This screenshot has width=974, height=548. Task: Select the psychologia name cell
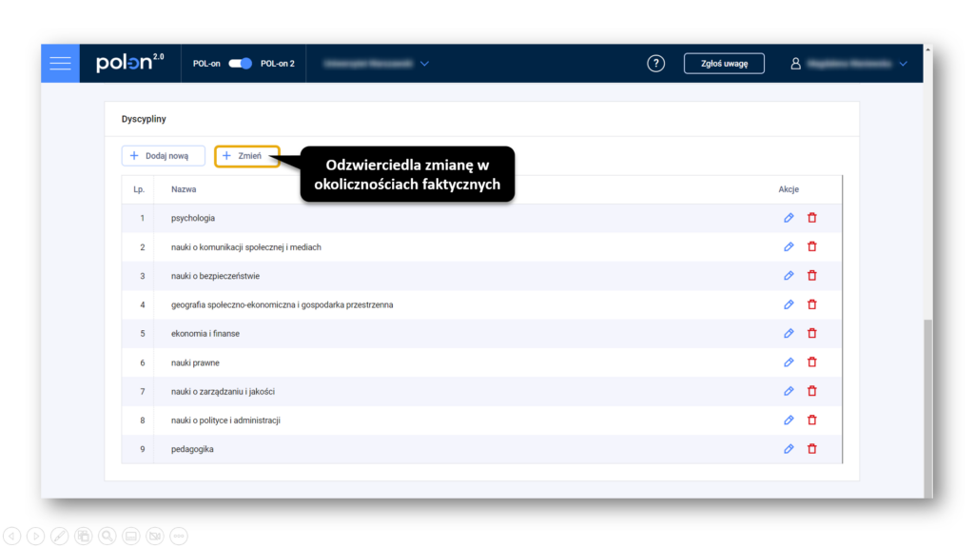click(193, 218)
